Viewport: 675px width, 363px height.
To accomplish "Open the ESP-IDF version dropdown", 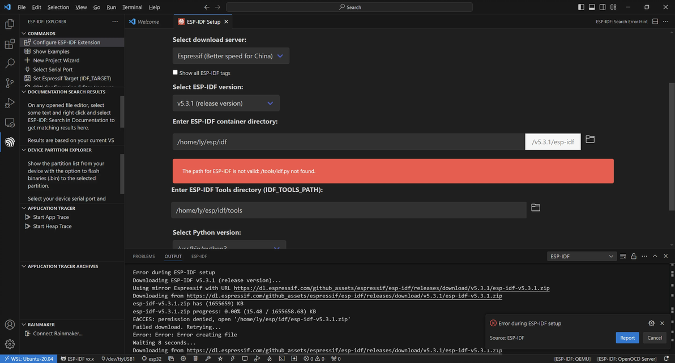I will (226, 103).
